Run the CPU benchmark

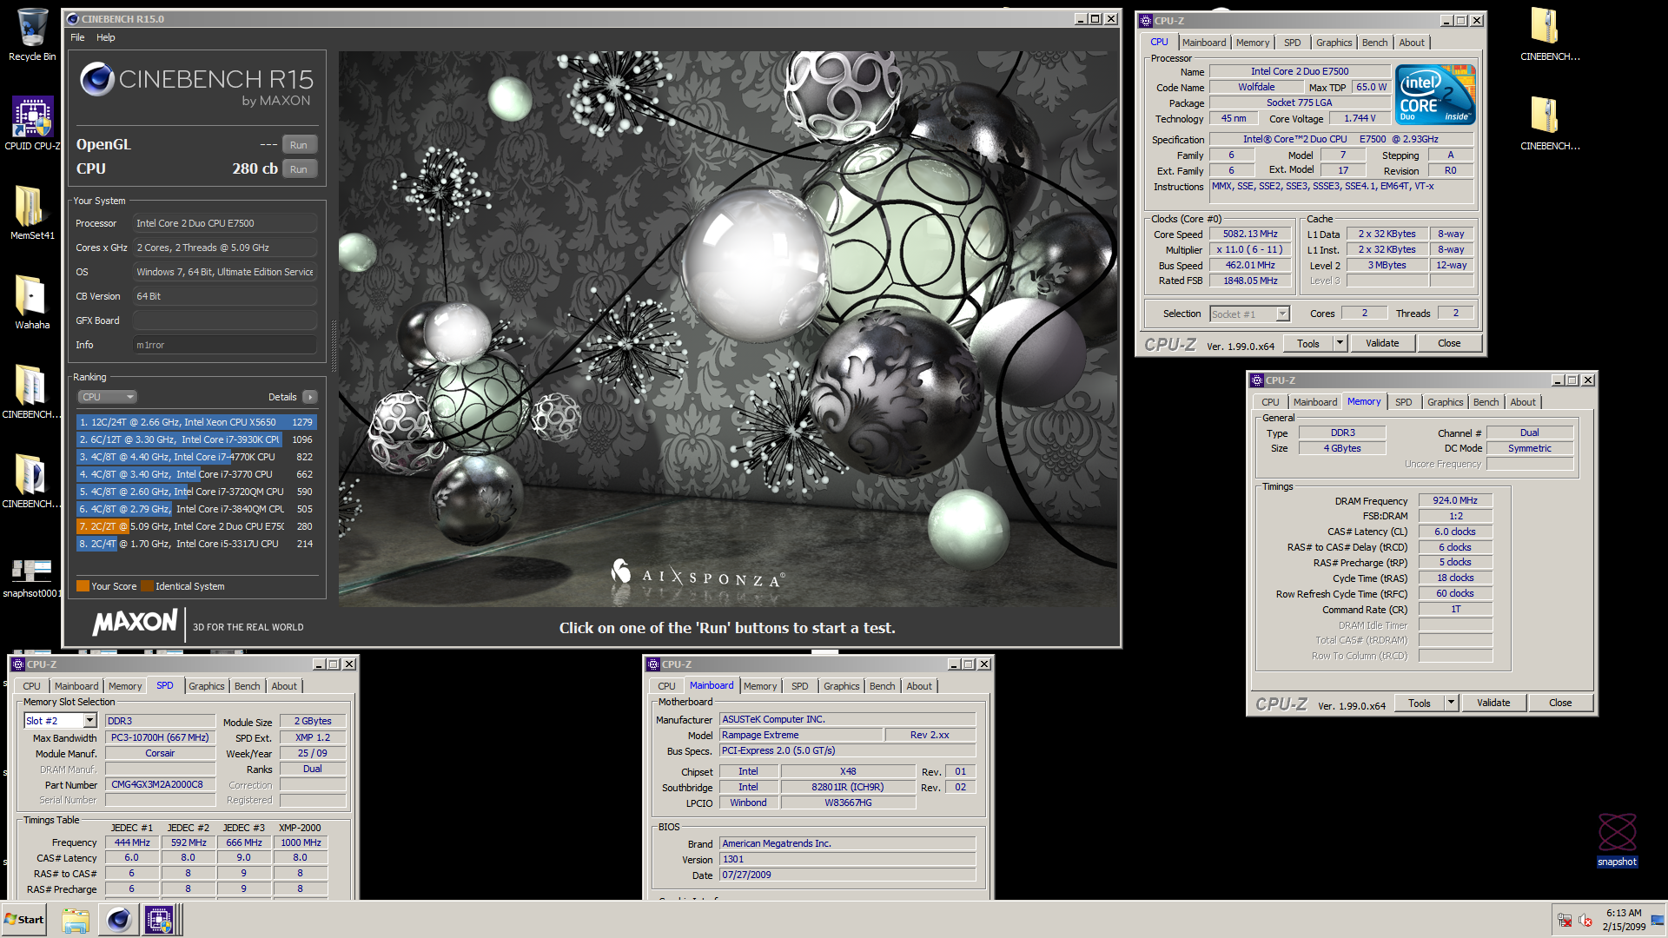tap(299, 169)
